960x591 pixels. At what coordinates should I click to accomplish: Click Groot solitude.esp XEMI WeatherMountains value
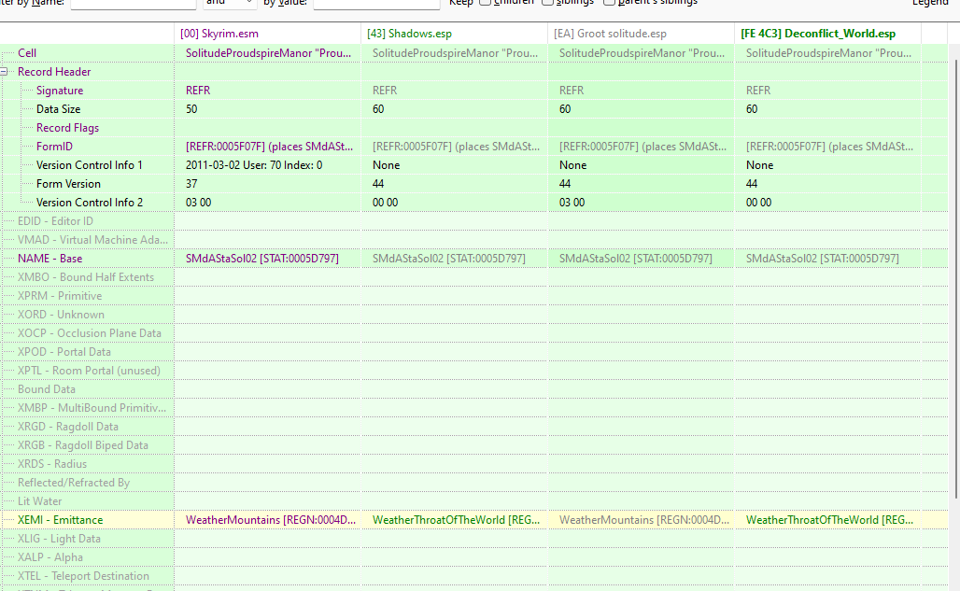pyautogui.click(x=644, y=520)
